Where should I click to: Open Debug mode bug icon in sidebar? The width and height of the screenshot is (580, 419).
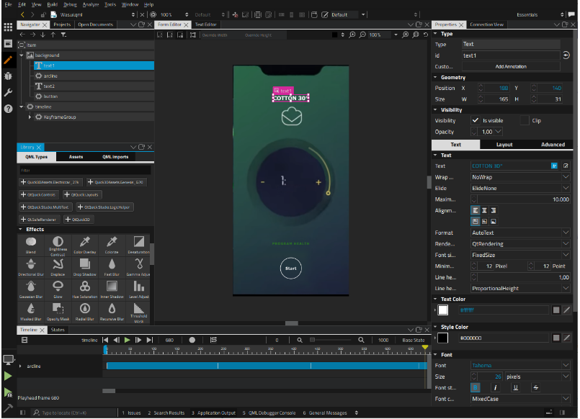(x=8, y=76)
